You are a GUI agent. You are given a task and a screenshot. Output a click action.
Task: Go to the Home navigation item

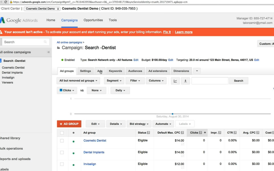point(51,20)
